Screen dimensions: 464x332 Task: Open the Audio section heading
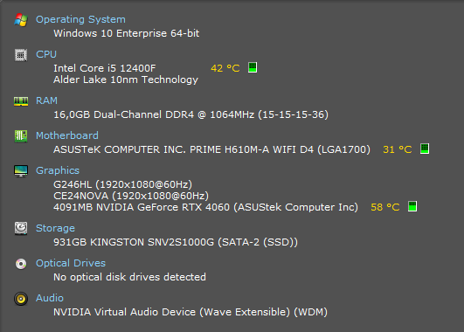pos(50,298)
